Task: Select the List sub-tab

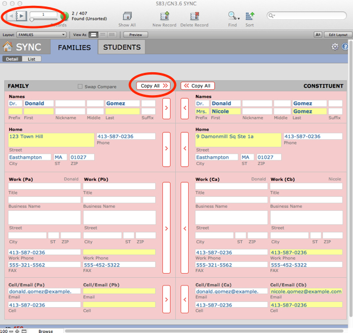Action: coord(31,59)
